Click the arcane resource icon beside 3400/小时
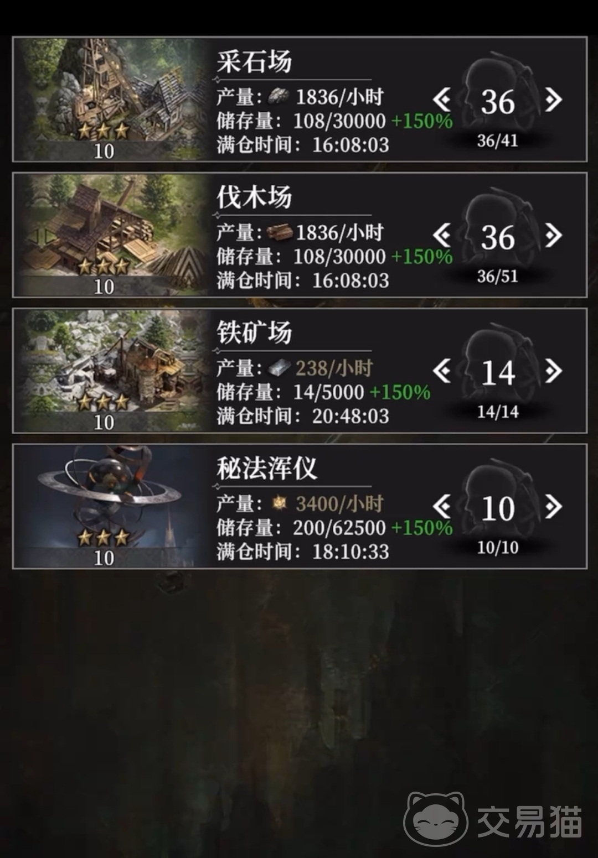The image size is (598, 858). tap(279, 503)
